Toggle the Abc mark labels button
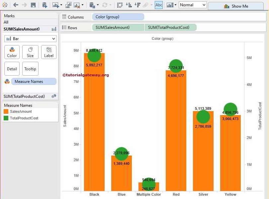Screen dimensions: 269x199 coord(159,5)
